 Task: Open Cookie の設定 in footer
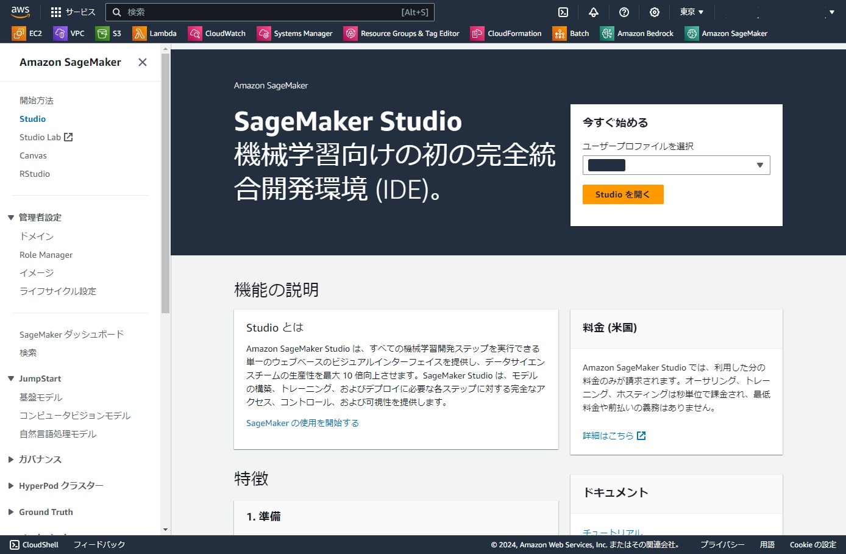coord(813,545)
